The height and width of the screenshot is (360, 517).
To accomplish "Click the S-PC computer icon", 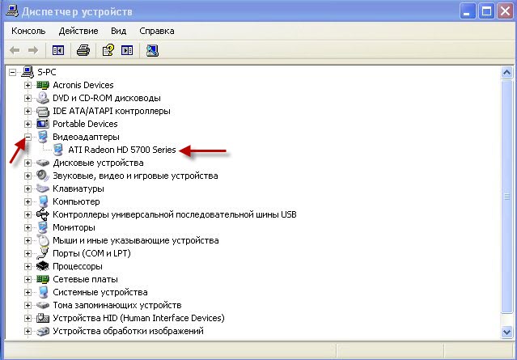I will (28, 72).
